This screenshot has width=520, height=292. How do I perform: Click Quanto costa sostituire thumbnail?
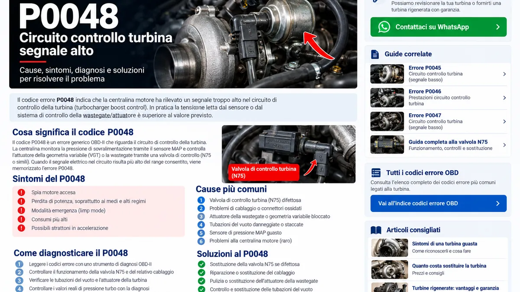(390, 270)
